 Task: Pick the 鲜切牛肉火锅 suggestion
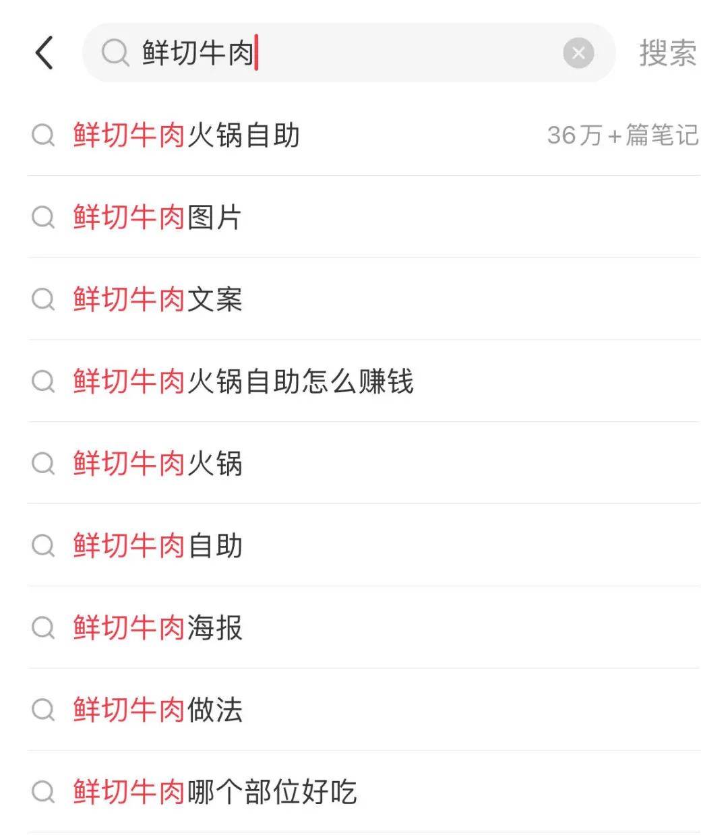pos(157,464)
